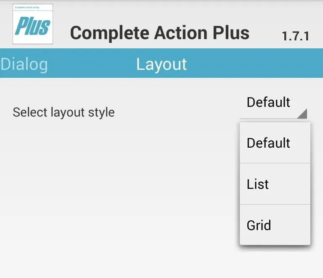Viewport: 323px width, 278px height.
Task: Tap the Select layout style label
Action: point(64,112)
